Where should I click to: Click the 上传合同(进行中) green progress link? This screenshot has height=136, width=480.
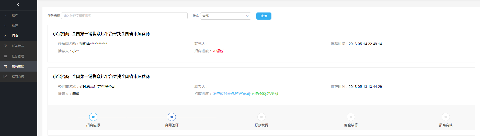264,94
